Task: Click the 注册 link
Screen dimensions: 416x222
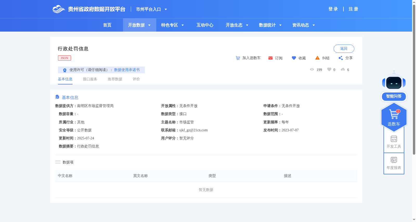Action: click(x=353, y=9)
